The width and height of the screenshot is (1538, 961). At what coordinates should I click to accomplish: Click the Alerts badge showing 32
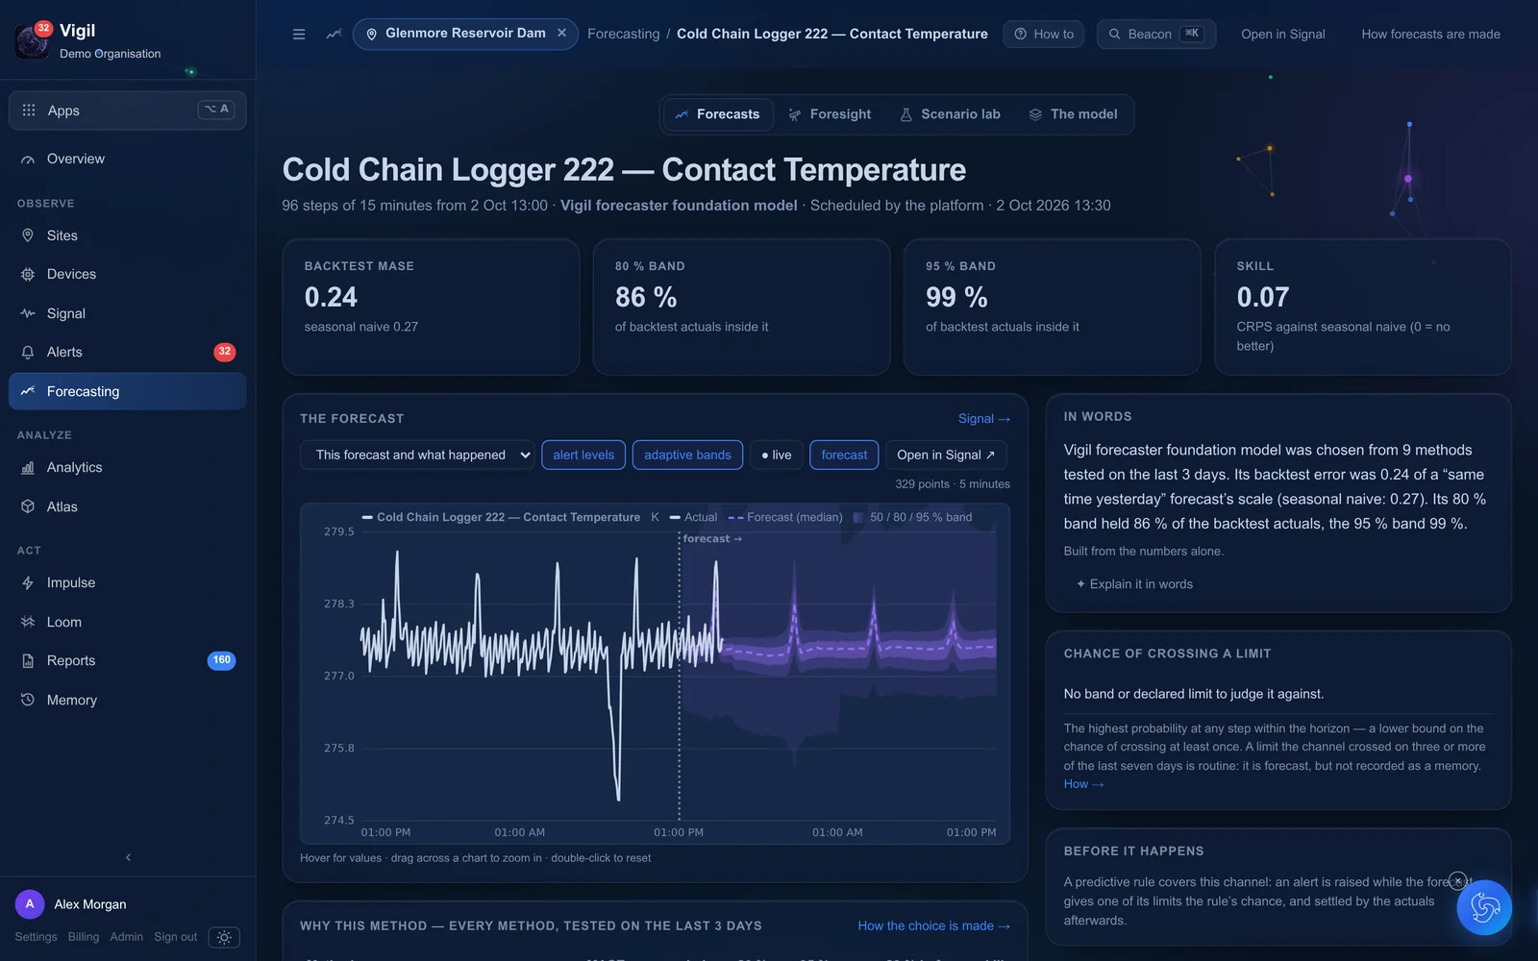click(x=224, y=352)
